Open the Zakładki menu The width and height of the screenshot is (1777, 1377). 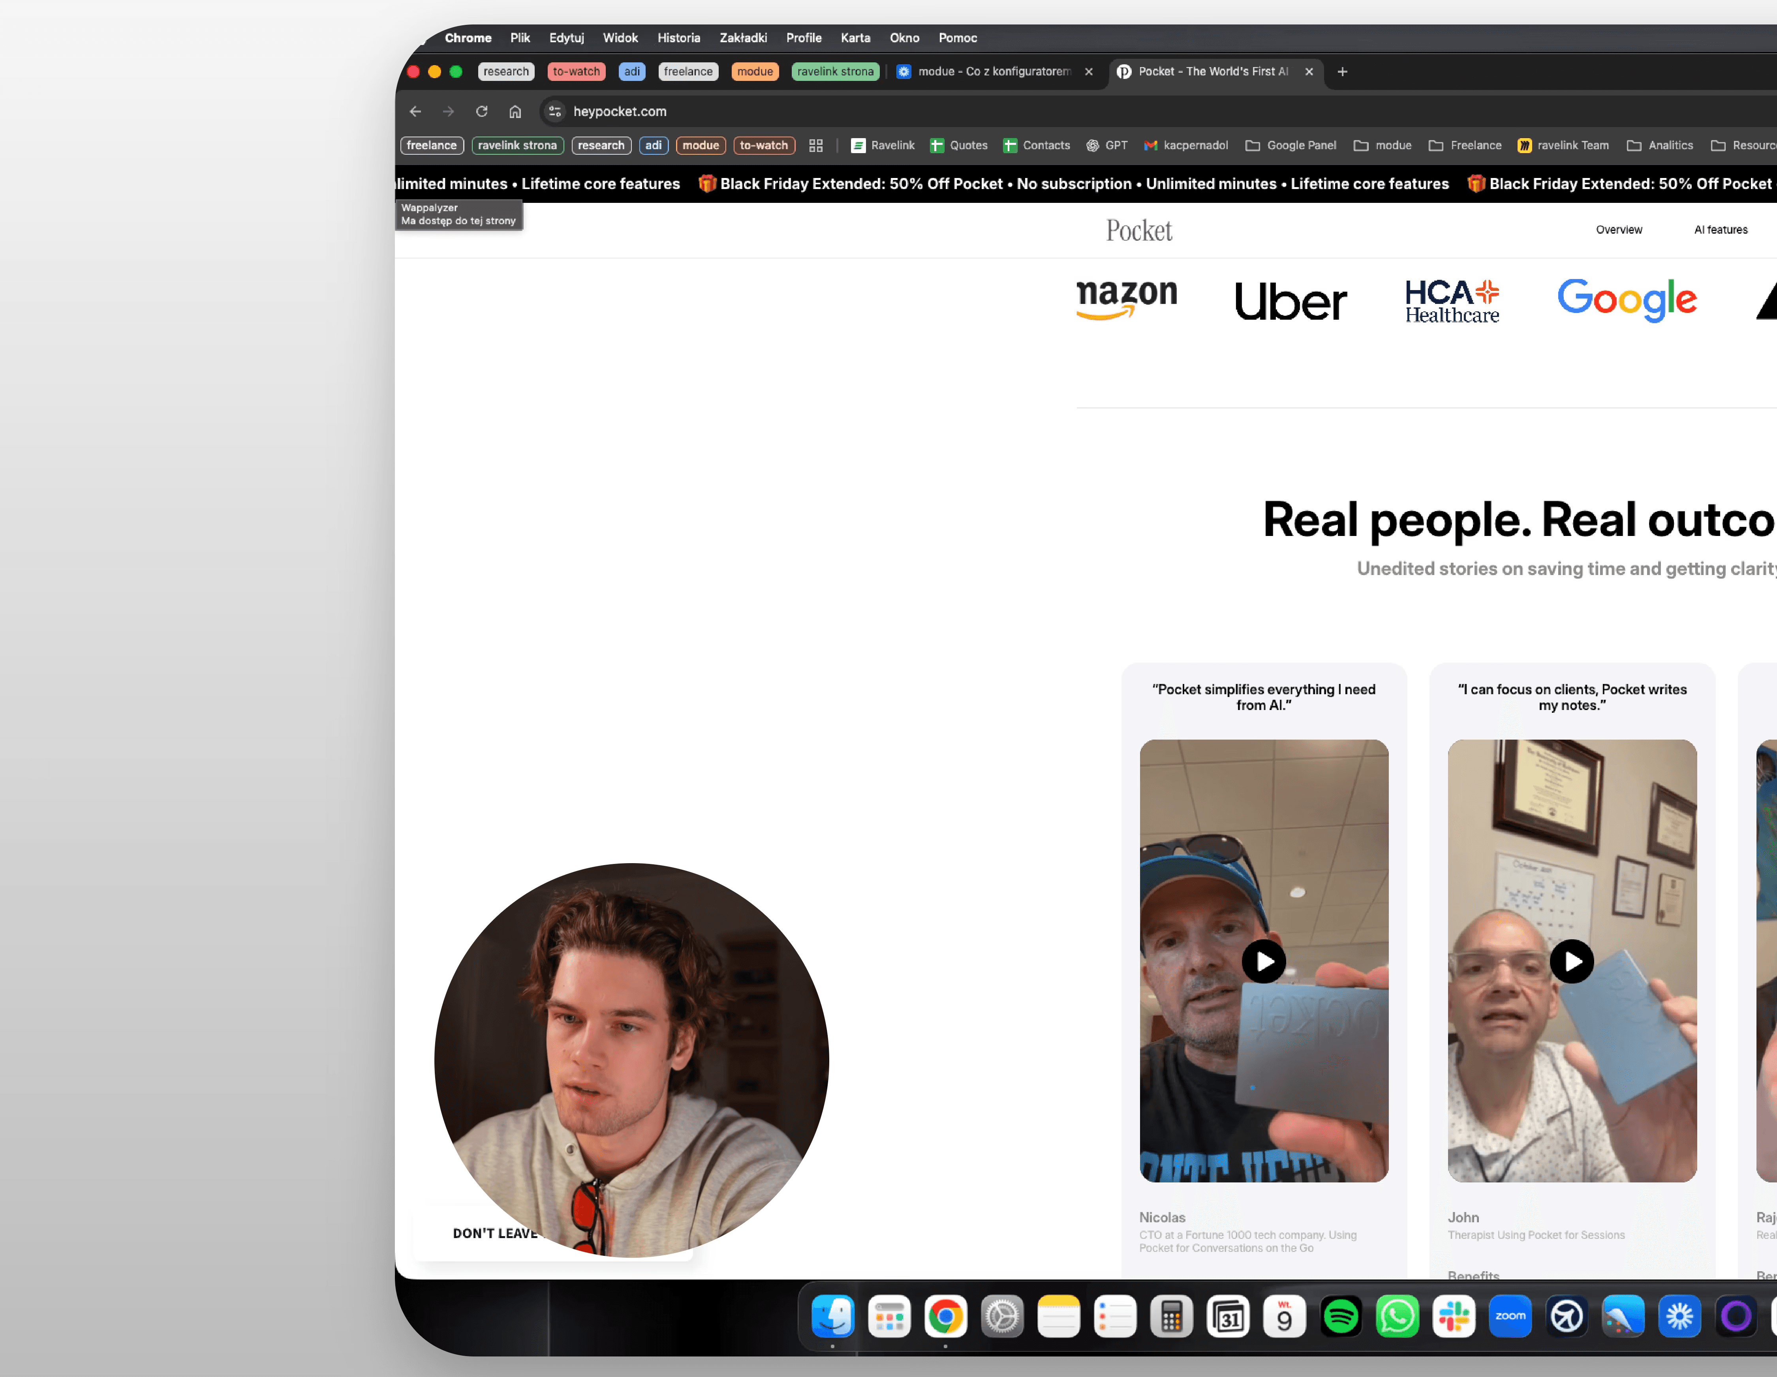coord(743,38)
